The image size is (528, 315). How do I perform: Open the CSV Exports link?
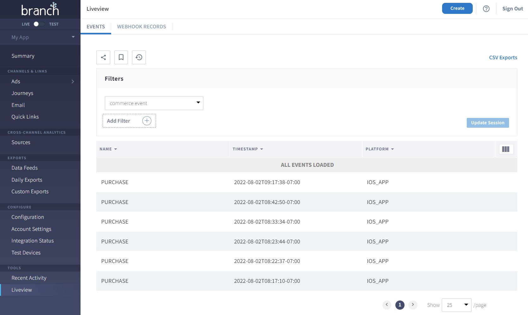click(503, 57)
